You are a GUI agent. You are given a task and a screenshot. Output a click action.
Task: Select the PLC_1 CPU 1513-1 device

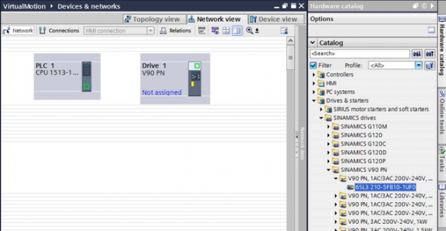click(x=67, y=76)
